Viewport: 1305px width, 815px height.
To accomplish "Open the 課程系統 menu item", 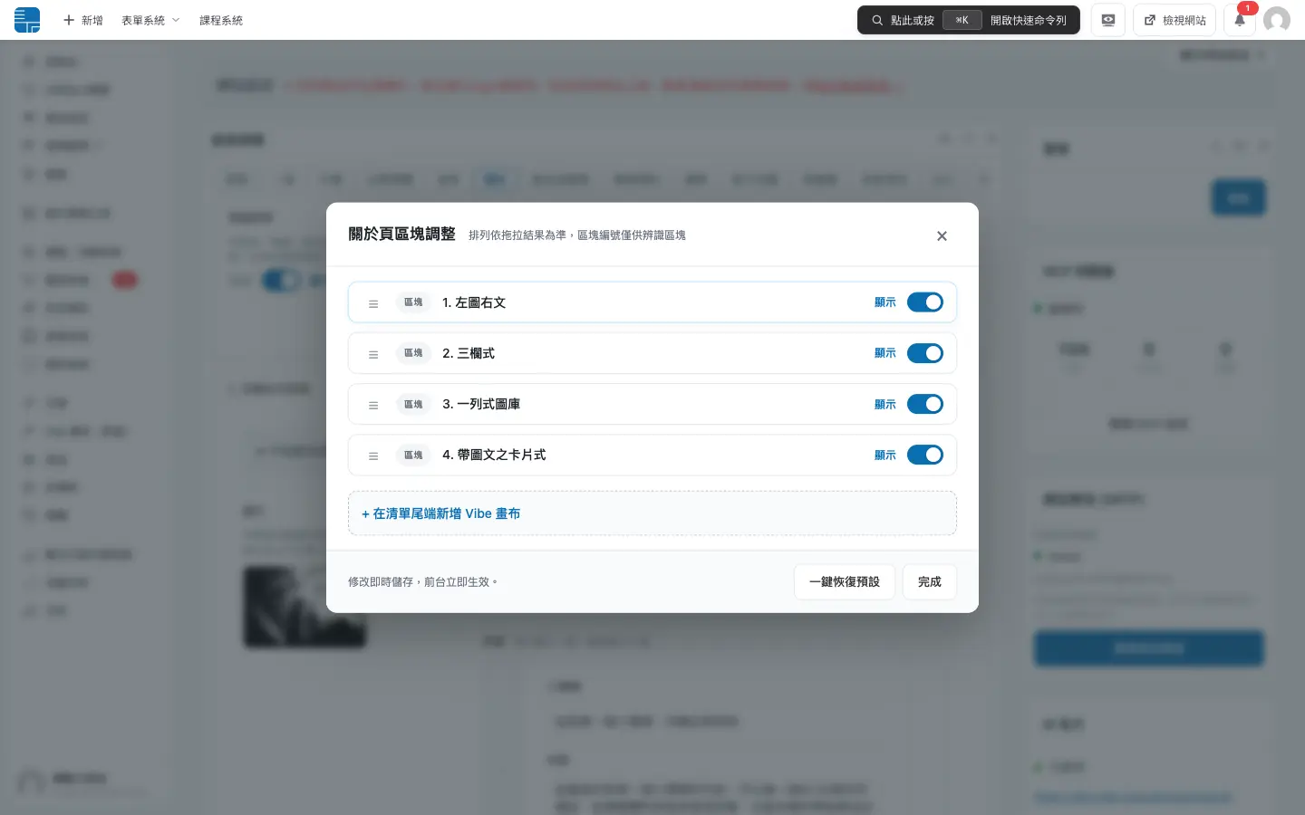I will coord(221,20).
